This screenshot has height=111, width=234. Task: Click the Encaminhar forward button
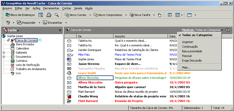tap(52, 23)
